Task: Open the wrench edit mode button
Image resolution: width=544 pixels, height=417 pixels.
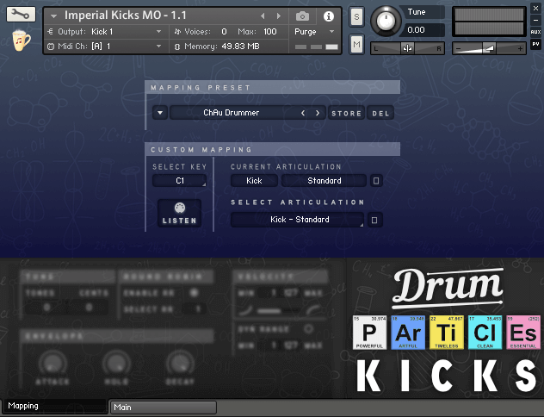Action: click(x=21, y=15)
